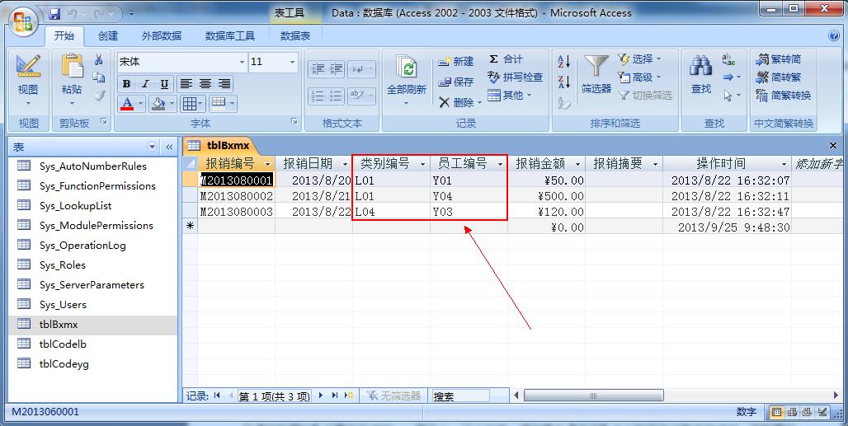
Task: Align text left
Action: (186, 84)
